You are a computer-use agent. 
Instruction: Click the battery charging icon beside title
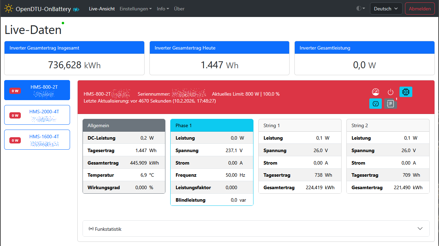[x=76, y=9]
